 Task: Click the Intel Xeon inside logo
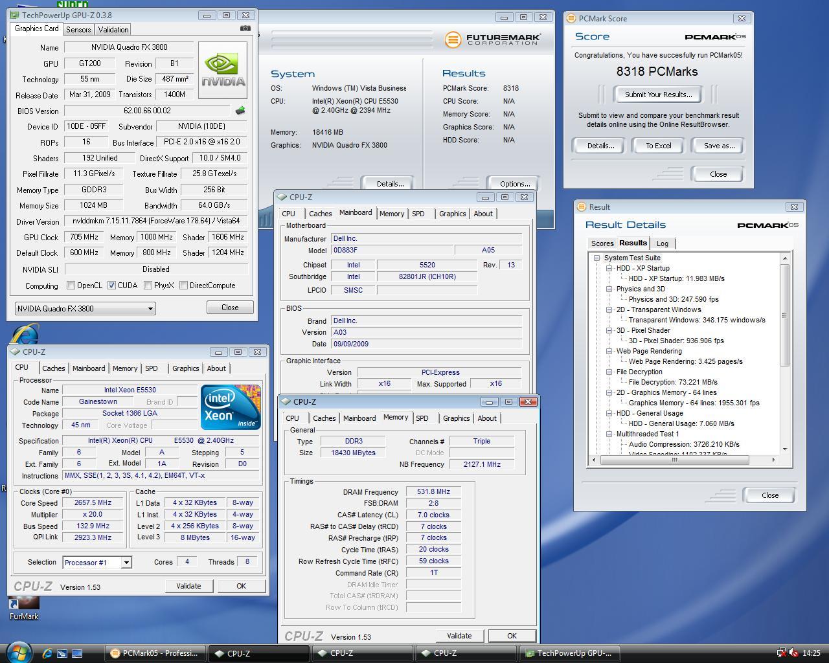tap(231, 407)
